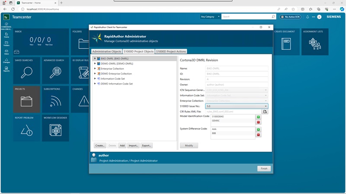
Task: Expand the Information Code Set node
Action: 95,78
